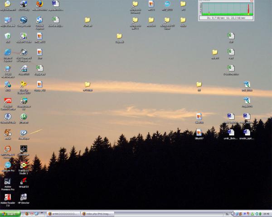The width and height of the screenshot is (272, 217).
Task: Launch Google Earth from the desktop
Action: tap(24, 20)
